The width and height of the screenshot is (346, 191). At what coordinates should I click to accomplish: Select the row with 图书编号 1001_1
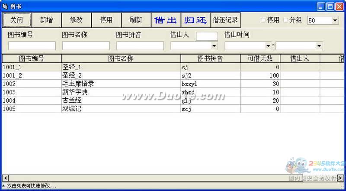pyautogui.click(x=173, y=67)
